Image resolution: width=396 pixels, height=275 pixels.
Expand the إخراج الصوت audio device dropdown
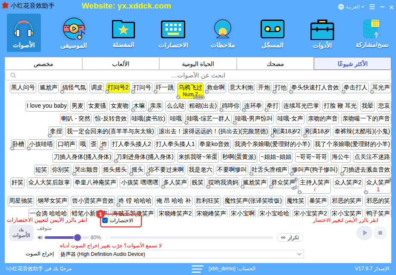click(181, 254)
